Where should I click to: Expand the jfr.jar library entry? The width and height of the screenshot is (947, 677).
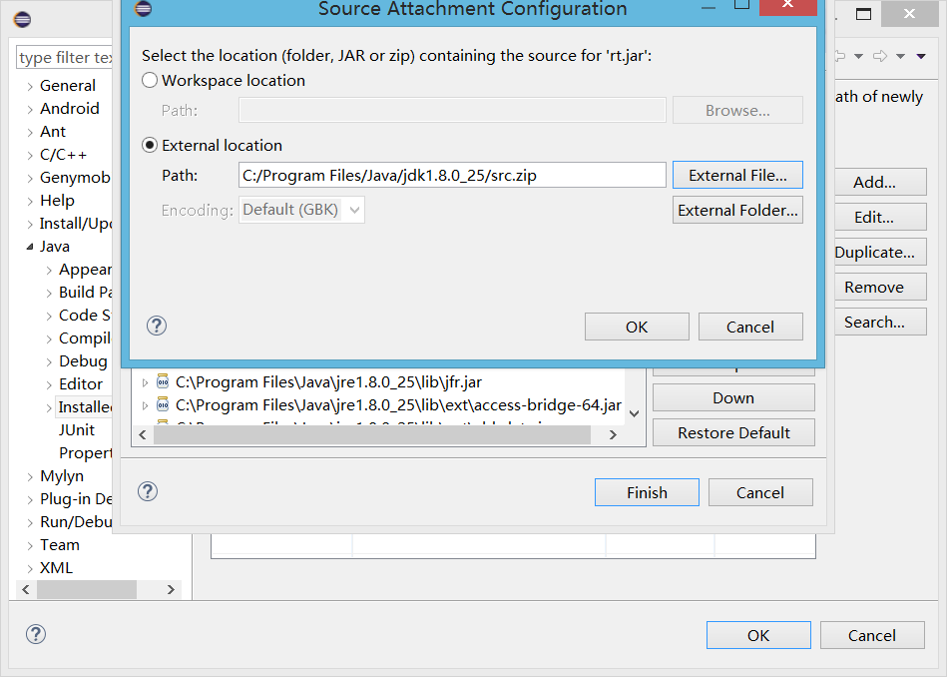point(145,382)
